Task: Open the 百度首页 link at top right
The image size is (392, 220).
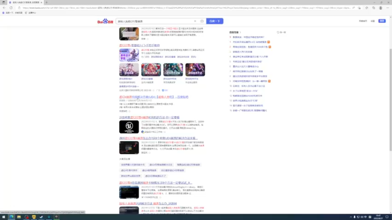Action: pos(363,21)
